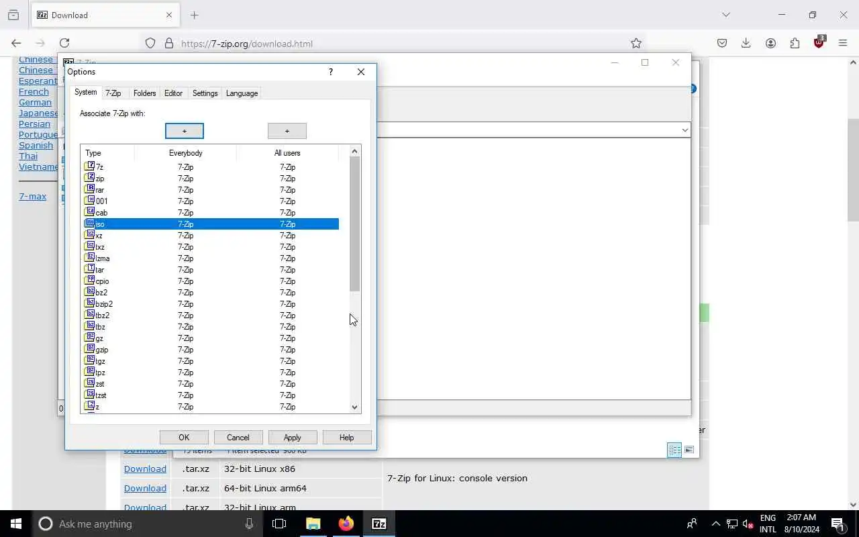This screenshot has height=537, width=859.
Task: Switch to the 7-Zip tab in Options
Action: coord(113,93)
